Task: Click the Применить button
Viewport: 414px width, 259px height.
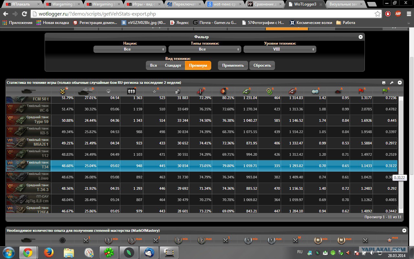Action: (233, 65)
